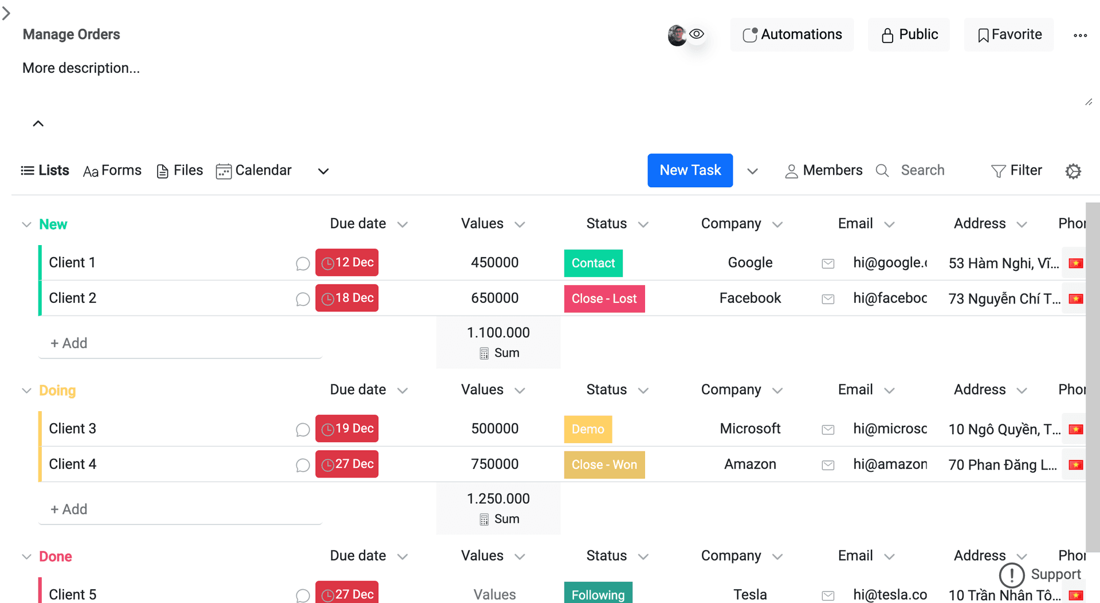Click the email envelope icon for Google
Image resolution: width=1100 pixels, height=603 pixels.
828,263
